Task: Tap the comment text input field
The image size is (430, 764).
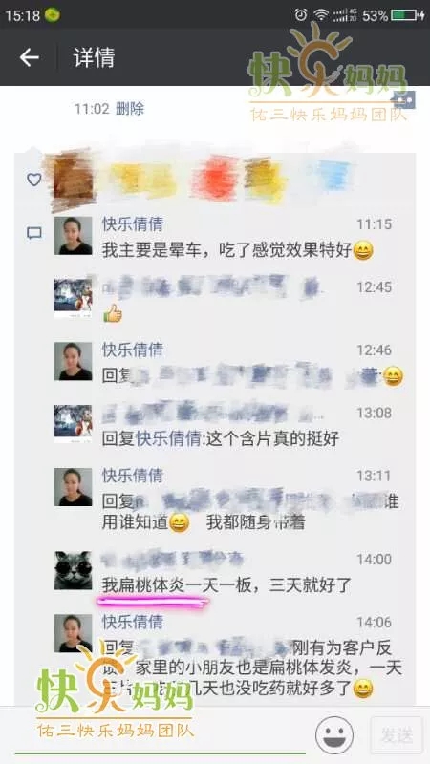Action: pyautogui.click(x=160, y=736)
